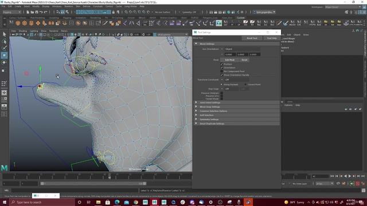
Task: Click the Reset pivot button
Action: coord(244,60)
